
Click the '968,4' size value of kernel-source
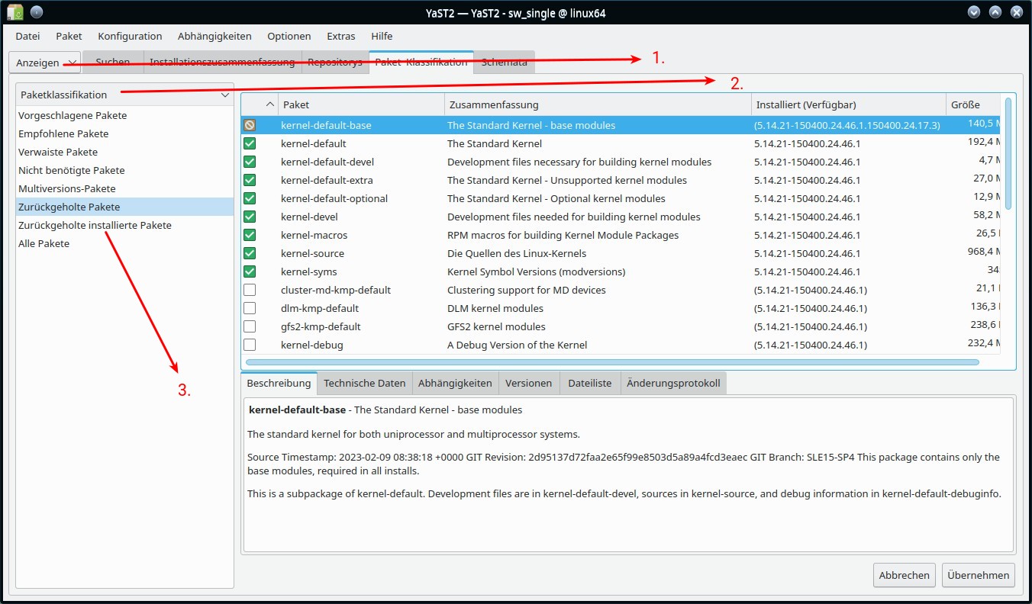tap(985, 252)
